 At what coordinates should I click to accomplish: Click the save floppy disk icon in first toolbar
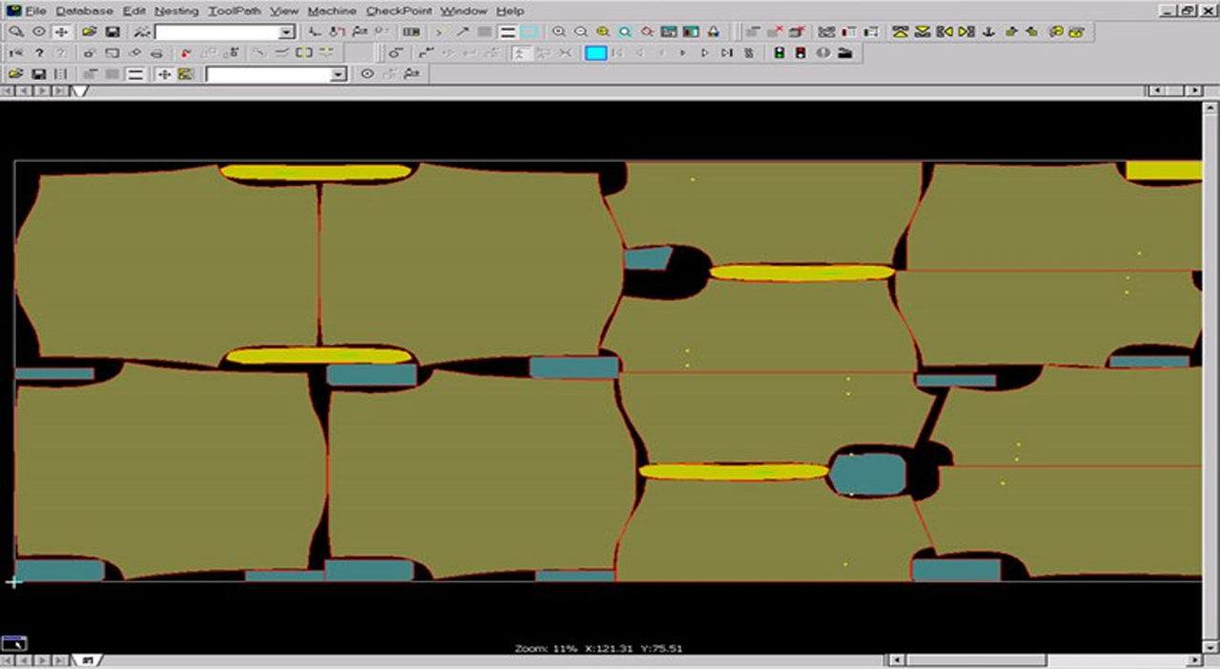click(112, 31)
